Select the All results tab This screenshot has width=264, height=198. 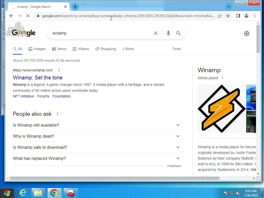[18, 49]
